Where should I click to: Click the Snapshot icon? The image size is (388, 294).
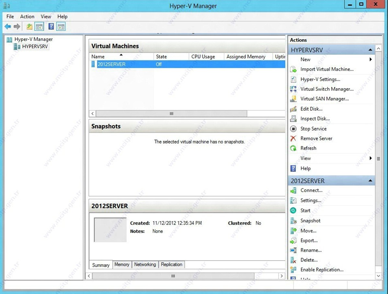coord(293,221)
